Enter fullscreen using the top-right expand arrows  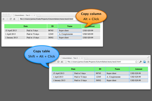pos(148,57)
